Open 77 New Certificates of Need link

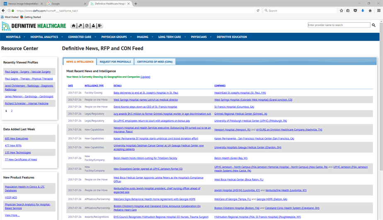[21, 160]
